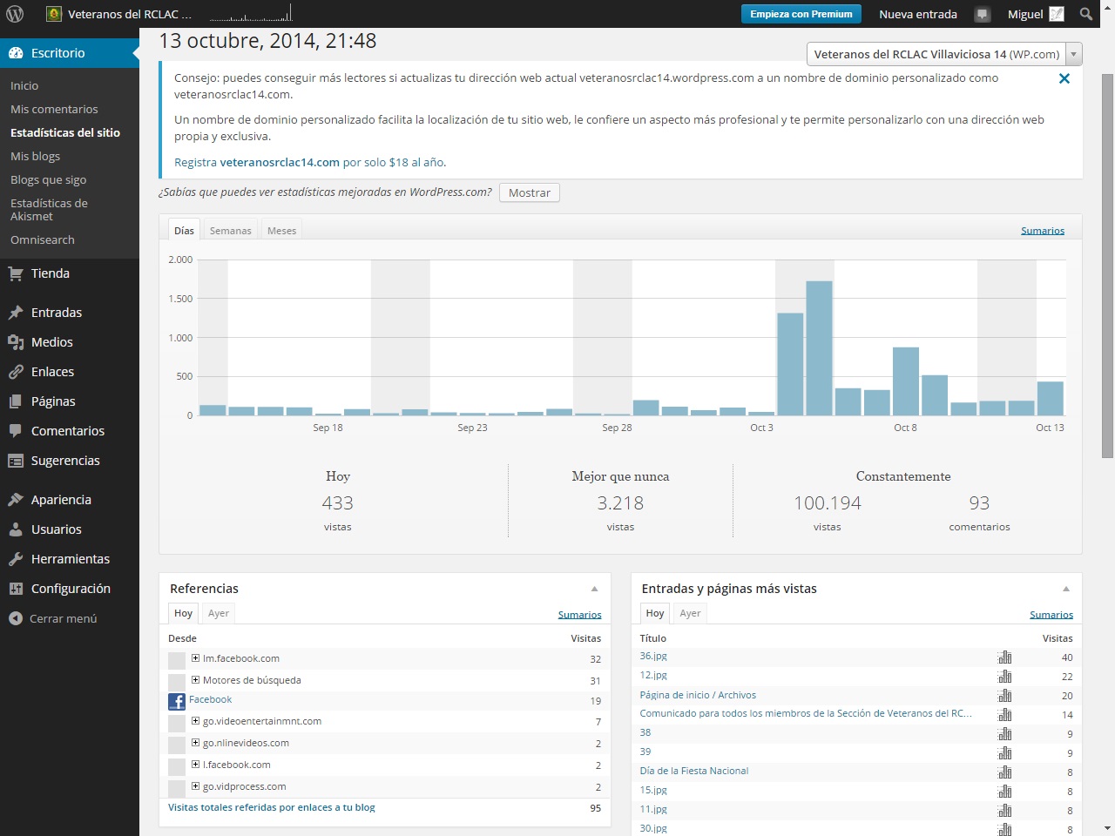Select Ayer tab in Referencias

[219, 613]
